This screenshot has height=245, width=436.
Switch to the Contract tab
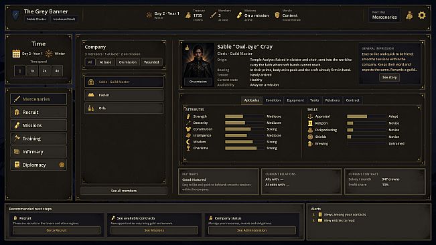(352, 100)
